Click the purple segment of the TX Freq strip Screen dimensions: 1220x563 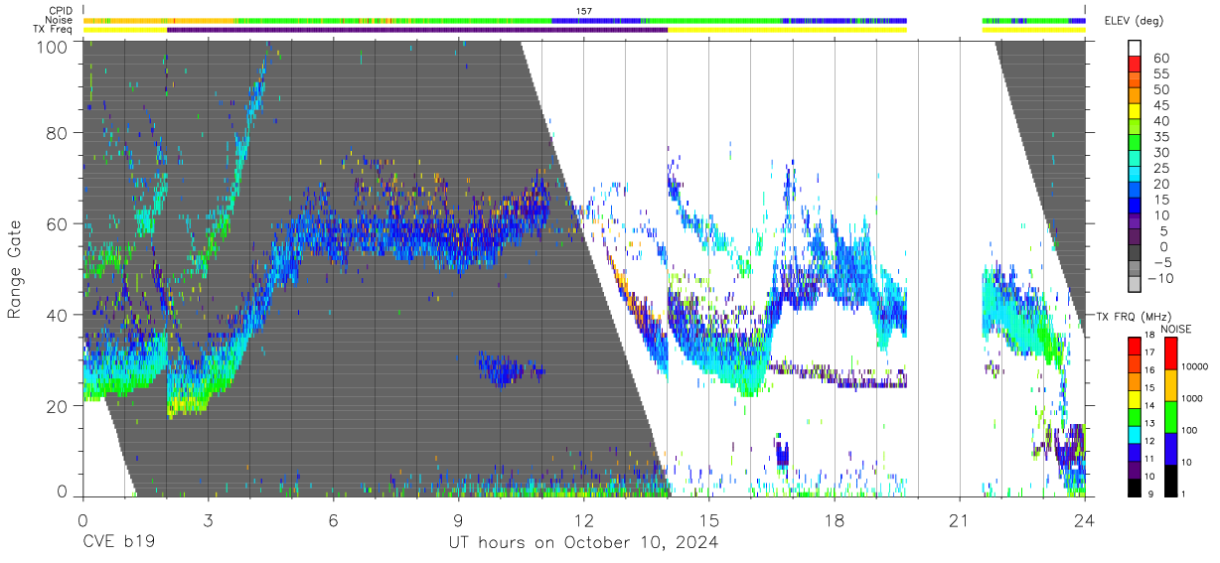coord(417,29)
